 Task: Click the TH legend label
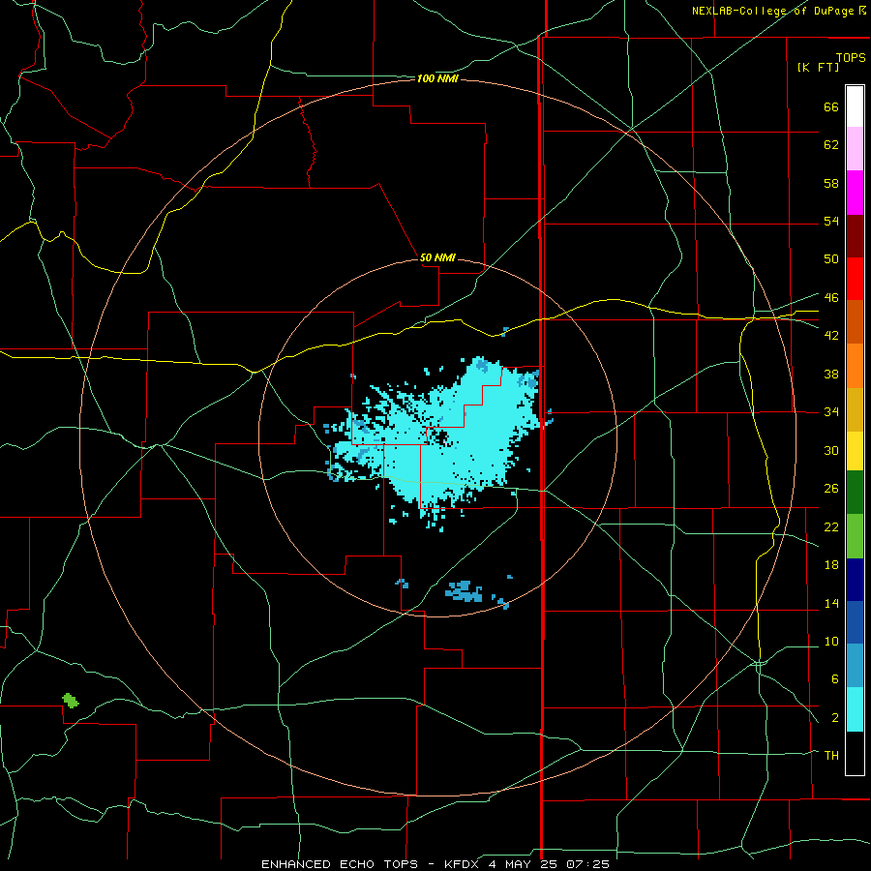[x=831, y=755]
